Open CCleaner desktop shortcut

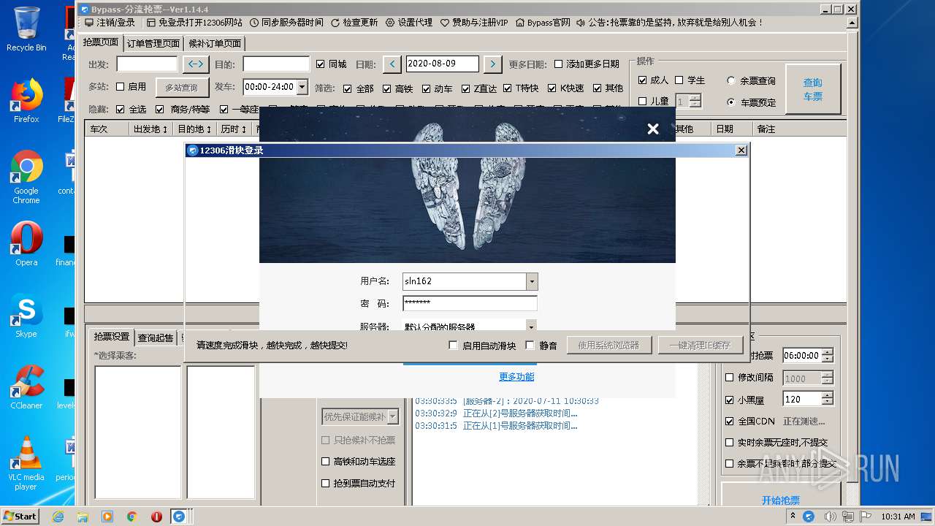pos(26,386)
